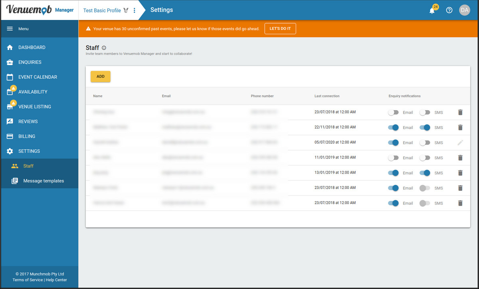Viewport: 479px width, 289px height.
Task: Open the three-dot menu beside Test Basic Profile
Action: [x=135, y=10]
